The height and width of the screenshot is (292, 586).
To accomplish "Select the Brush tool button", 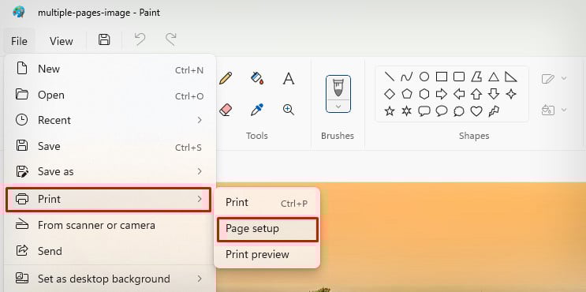I will point(338,88).
